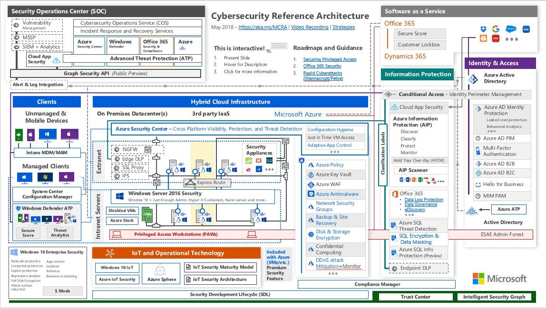Click the Cloud App Security cloud icon in SOC
Screen dimensions: 546x309
57,60
